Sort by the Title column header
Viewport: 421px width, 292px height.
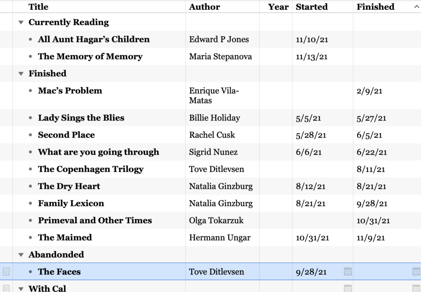38,7
